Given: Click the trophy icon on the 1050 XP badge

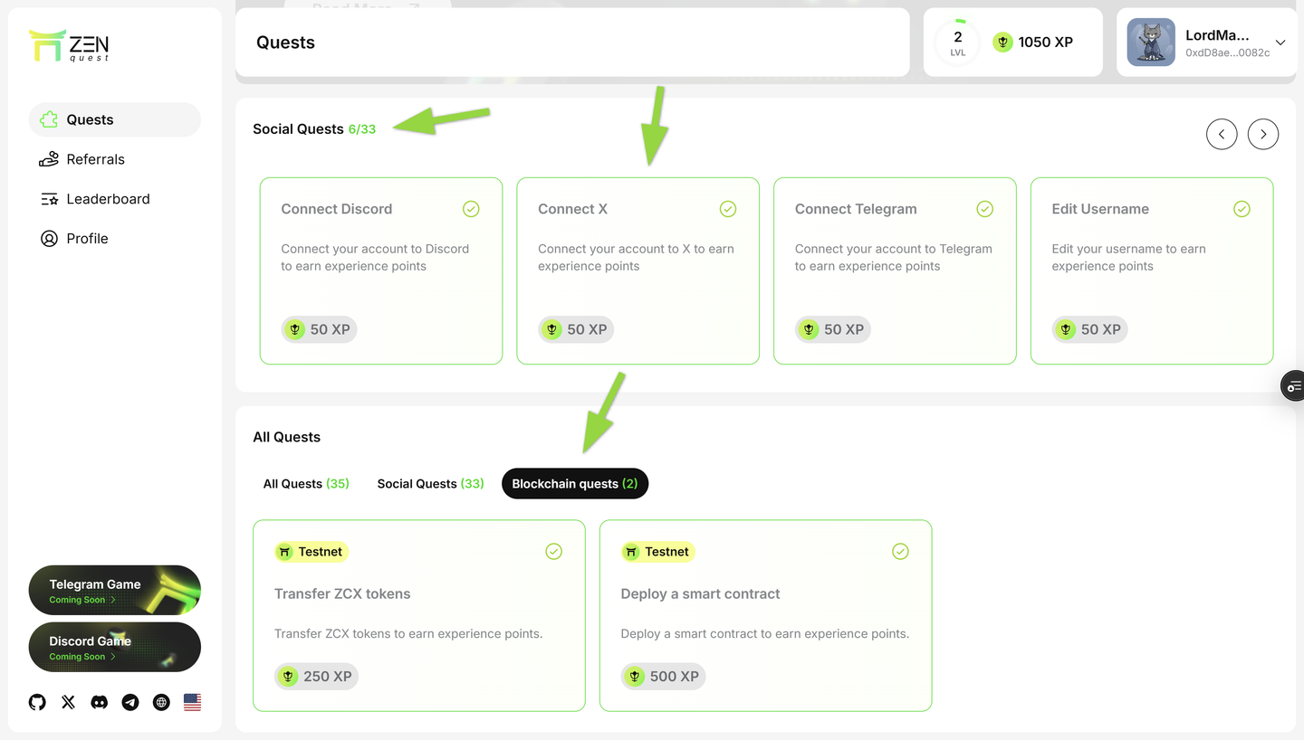Looking at the screenshot, I should click(x=1002, y=42).
